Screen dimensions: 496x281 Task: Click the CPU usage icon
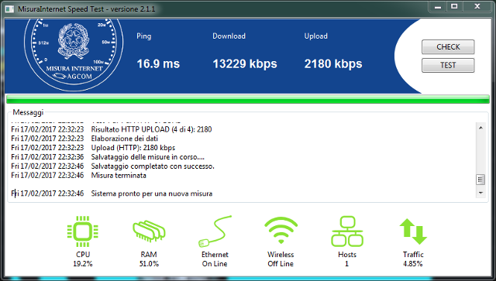pos(83,231)
